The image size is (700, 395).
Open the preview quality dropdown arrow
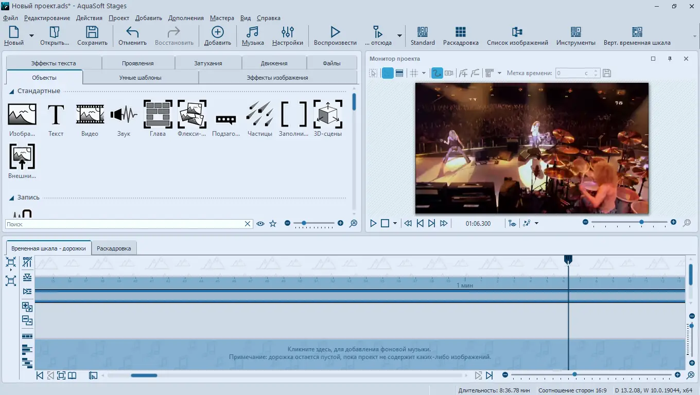[536, 223]
